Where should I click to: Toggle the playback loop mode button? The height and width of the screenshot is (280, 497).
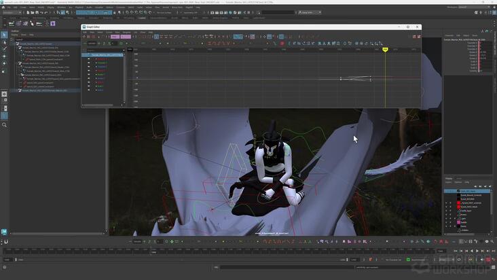459,260
